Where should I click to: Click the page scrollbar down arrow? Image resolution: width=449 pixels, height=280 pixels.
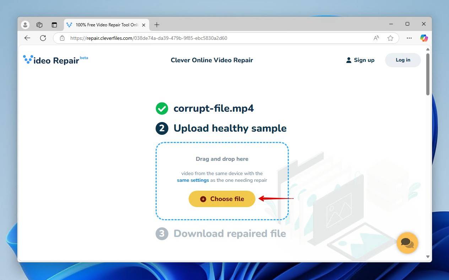point(428,257)
